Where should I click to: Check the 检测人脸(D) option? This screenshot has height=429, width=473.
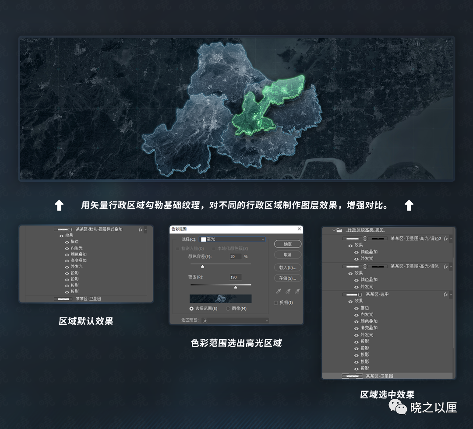click(177, 249)
